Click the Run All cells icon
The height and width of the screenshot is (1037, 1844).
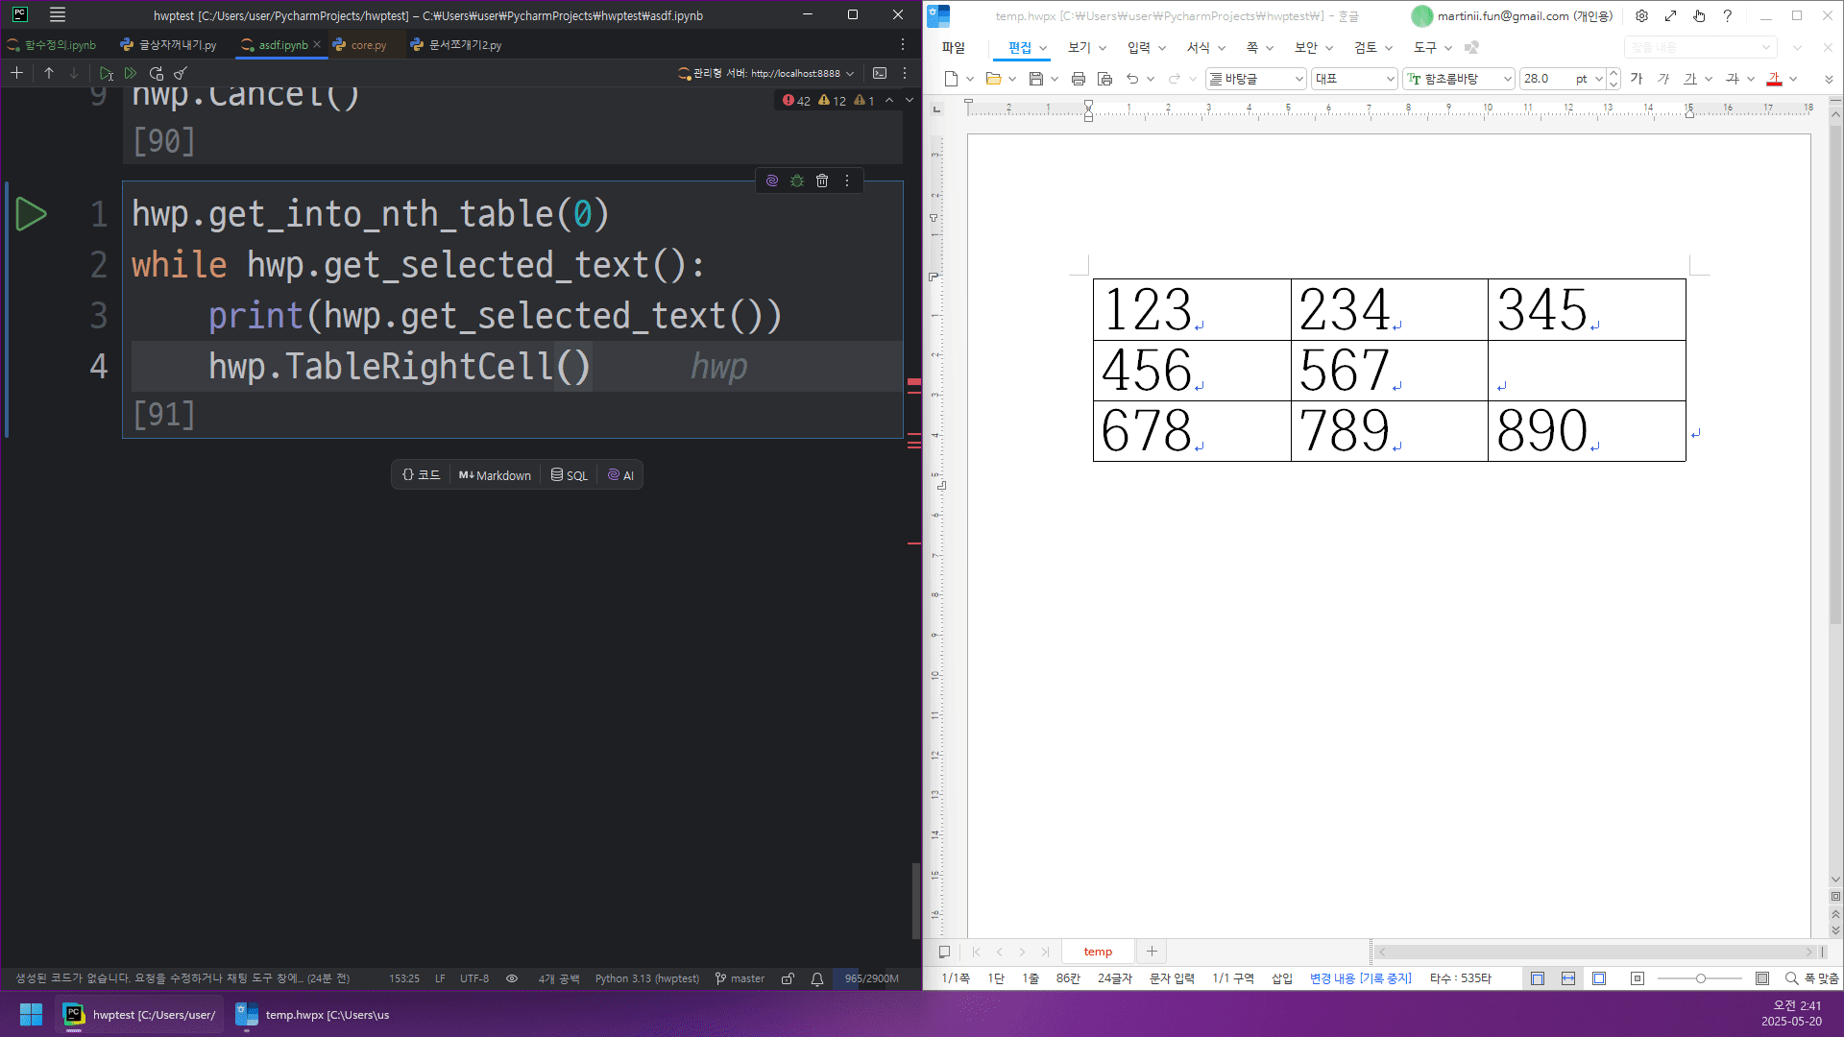tap(131, 73)
